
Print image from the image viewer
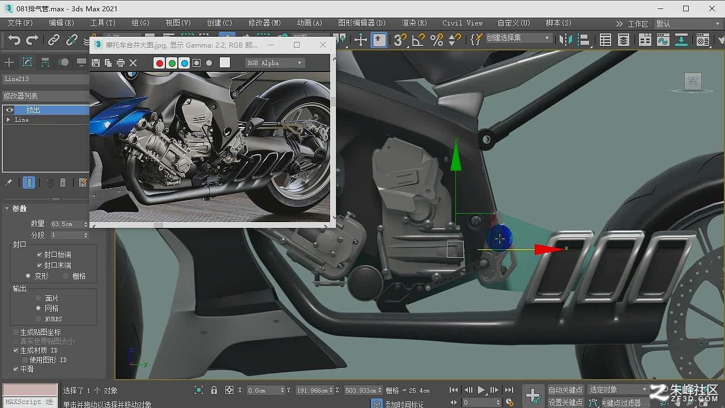[121, 63]
